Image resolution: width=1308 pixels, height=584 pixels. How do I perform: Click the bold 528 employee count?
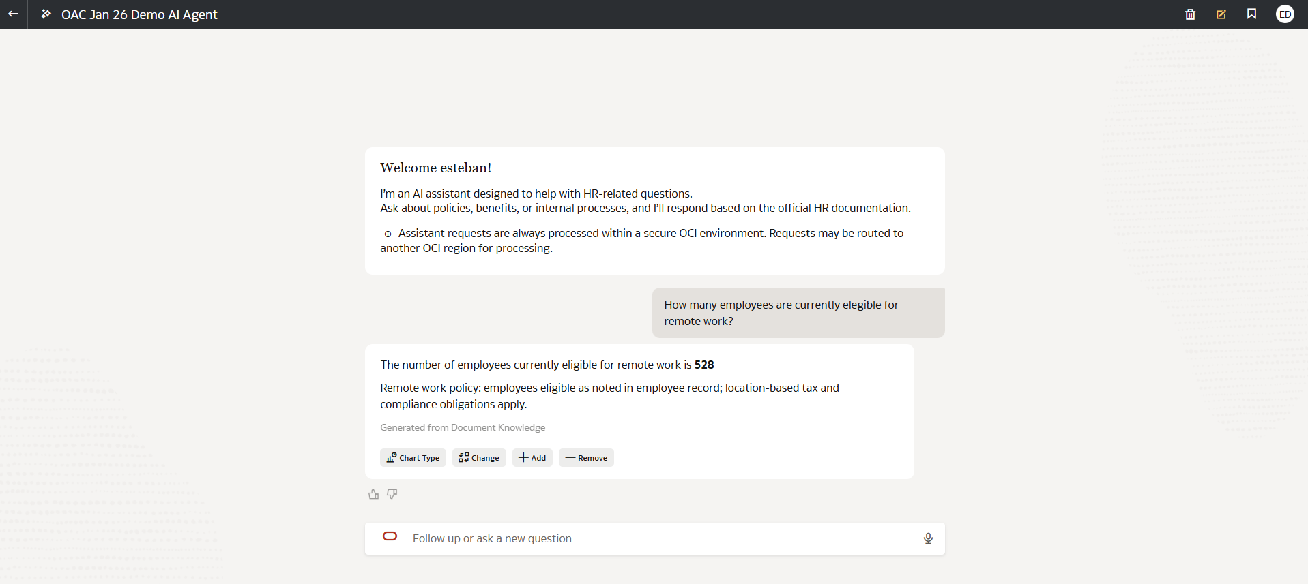pos(704,365)
